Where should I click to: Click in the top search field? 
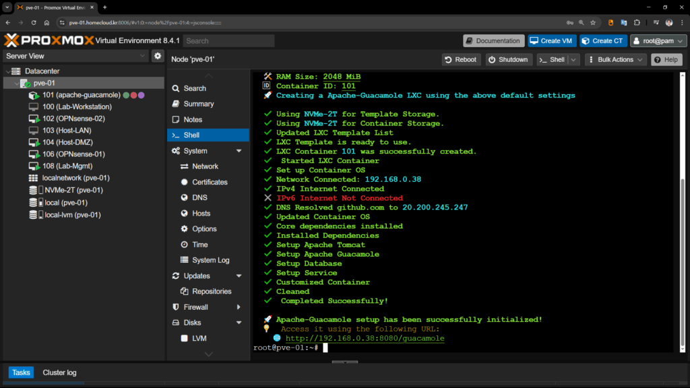(228, 40)
